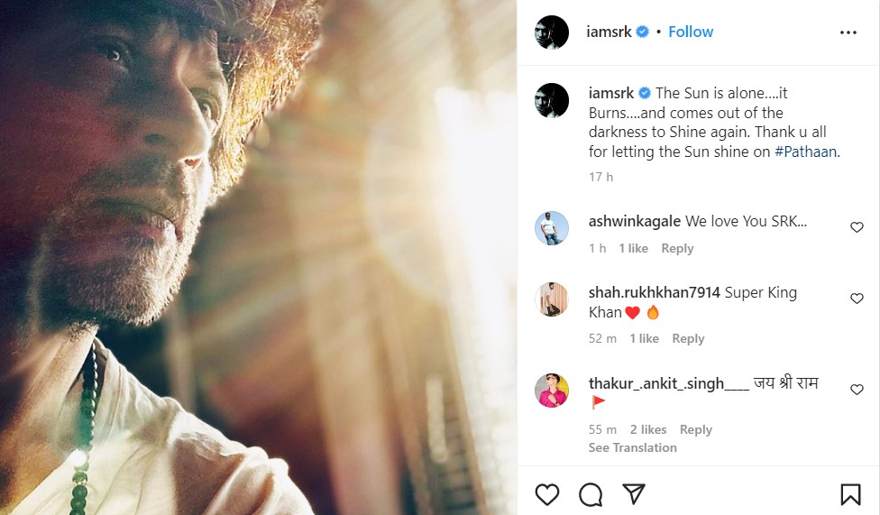This screenshot has height=515, width=880.
Task: Like ashwinkagale's comment
Action: [x=857, y=227]
